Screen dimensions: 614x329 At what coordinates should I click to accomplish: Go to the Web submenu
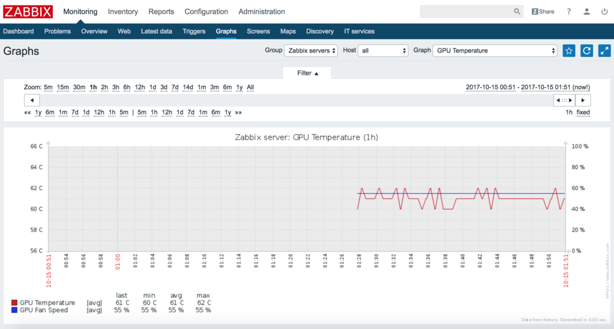124,31
